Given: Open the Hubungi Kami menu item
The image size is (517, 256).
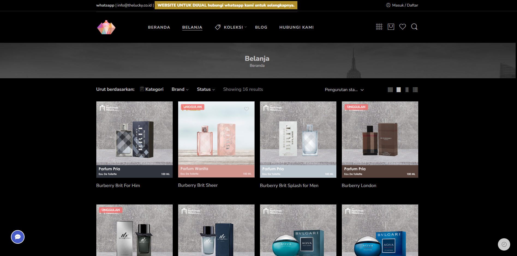Looking at the screenshot, I should (x=297, y=27).
